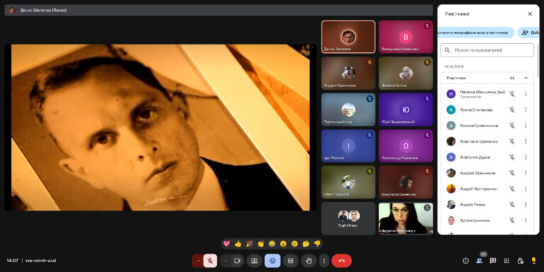The height and width of the screenshot is (272, 544).
Task: Raise your hand
Action: (309, 261)
